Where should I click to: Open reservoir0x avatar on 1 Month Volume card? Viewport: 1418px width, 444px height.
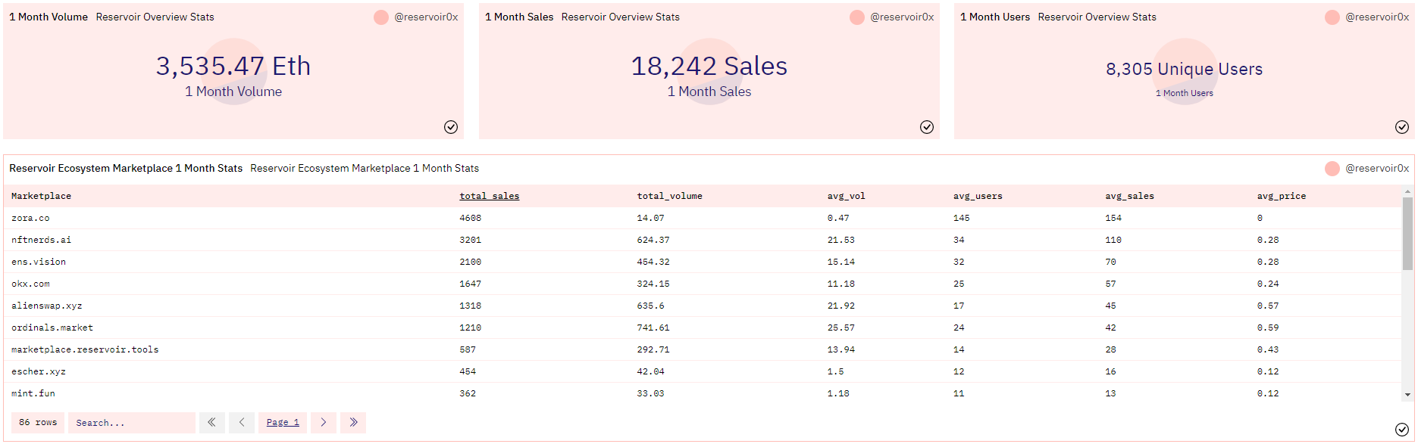(x=381, y=17)
